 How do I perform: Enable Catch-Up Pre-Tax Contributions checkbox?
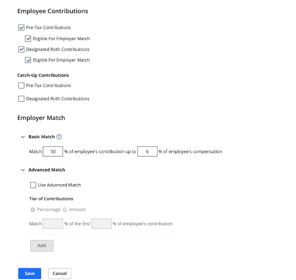click(21, 85)
